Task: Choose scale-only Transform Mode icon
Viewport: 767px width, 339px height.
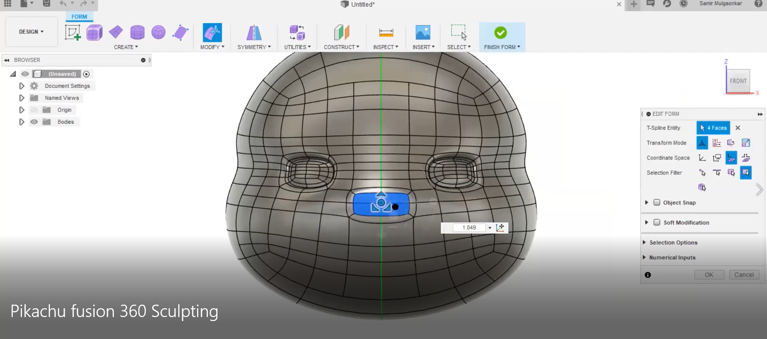Action: [x=746, y=143]
